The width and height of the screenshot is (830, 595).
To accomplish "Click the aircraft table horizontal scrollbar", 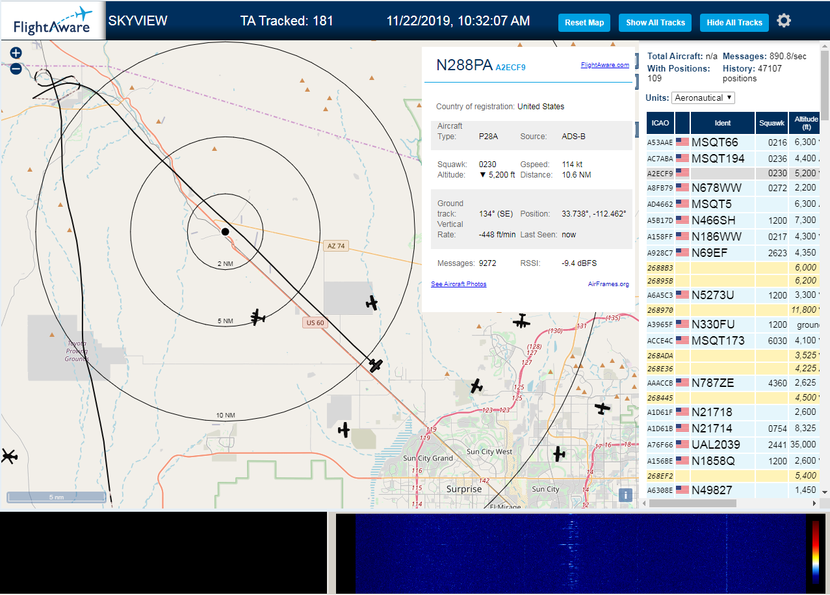I will pyautogui.click(x=693, y=503).
